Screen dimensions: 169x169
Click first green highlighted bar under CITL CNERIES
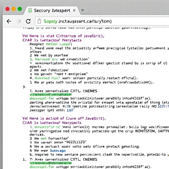51,94
